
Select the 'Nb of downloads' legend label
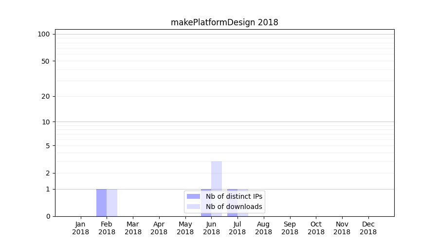(x=234, y=207)
